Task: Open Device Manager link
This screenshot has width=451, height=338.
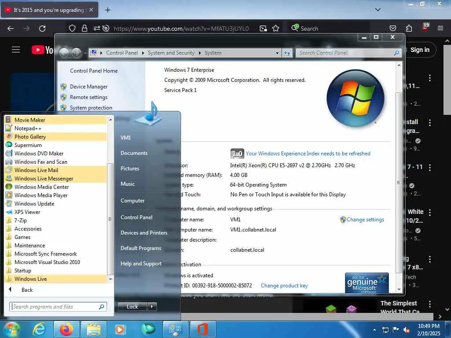Action: pos(89,87)
